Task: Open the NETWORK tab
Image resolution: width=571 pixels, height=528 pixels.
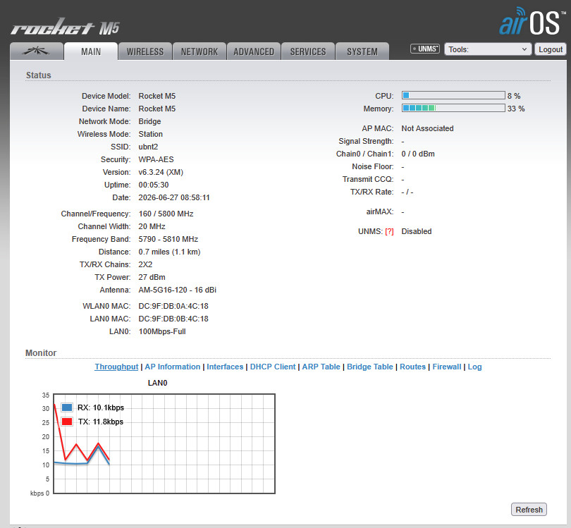Action: 199,51
